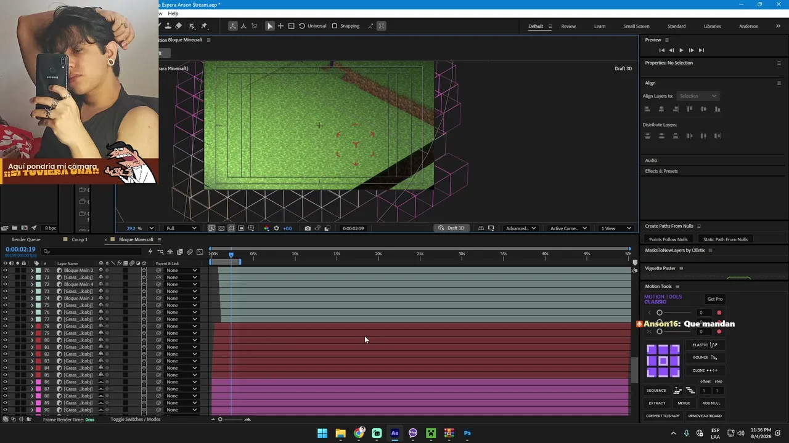Toggle the Draft 3D button
The image size is (789, 443).
click(x=451, y=228)
